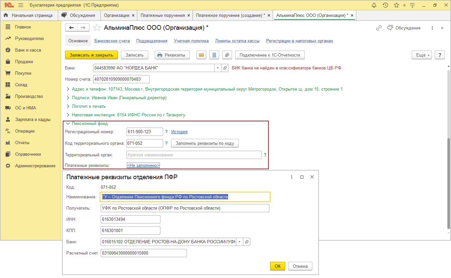The image size is (451, 278).
Task: Click Подключение к 1С-Отчетности button
Action: (270, 55)
